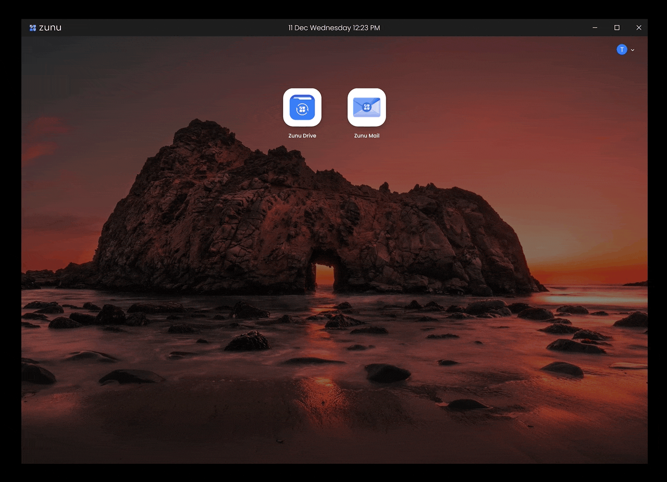Click the zunu logo in title bar
667x482 pixels.
point(33,28)
